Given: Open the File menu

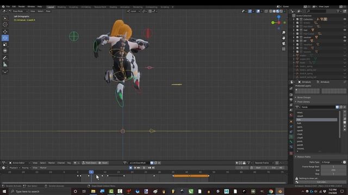Looking at the screenshot, I should point(8,6).
